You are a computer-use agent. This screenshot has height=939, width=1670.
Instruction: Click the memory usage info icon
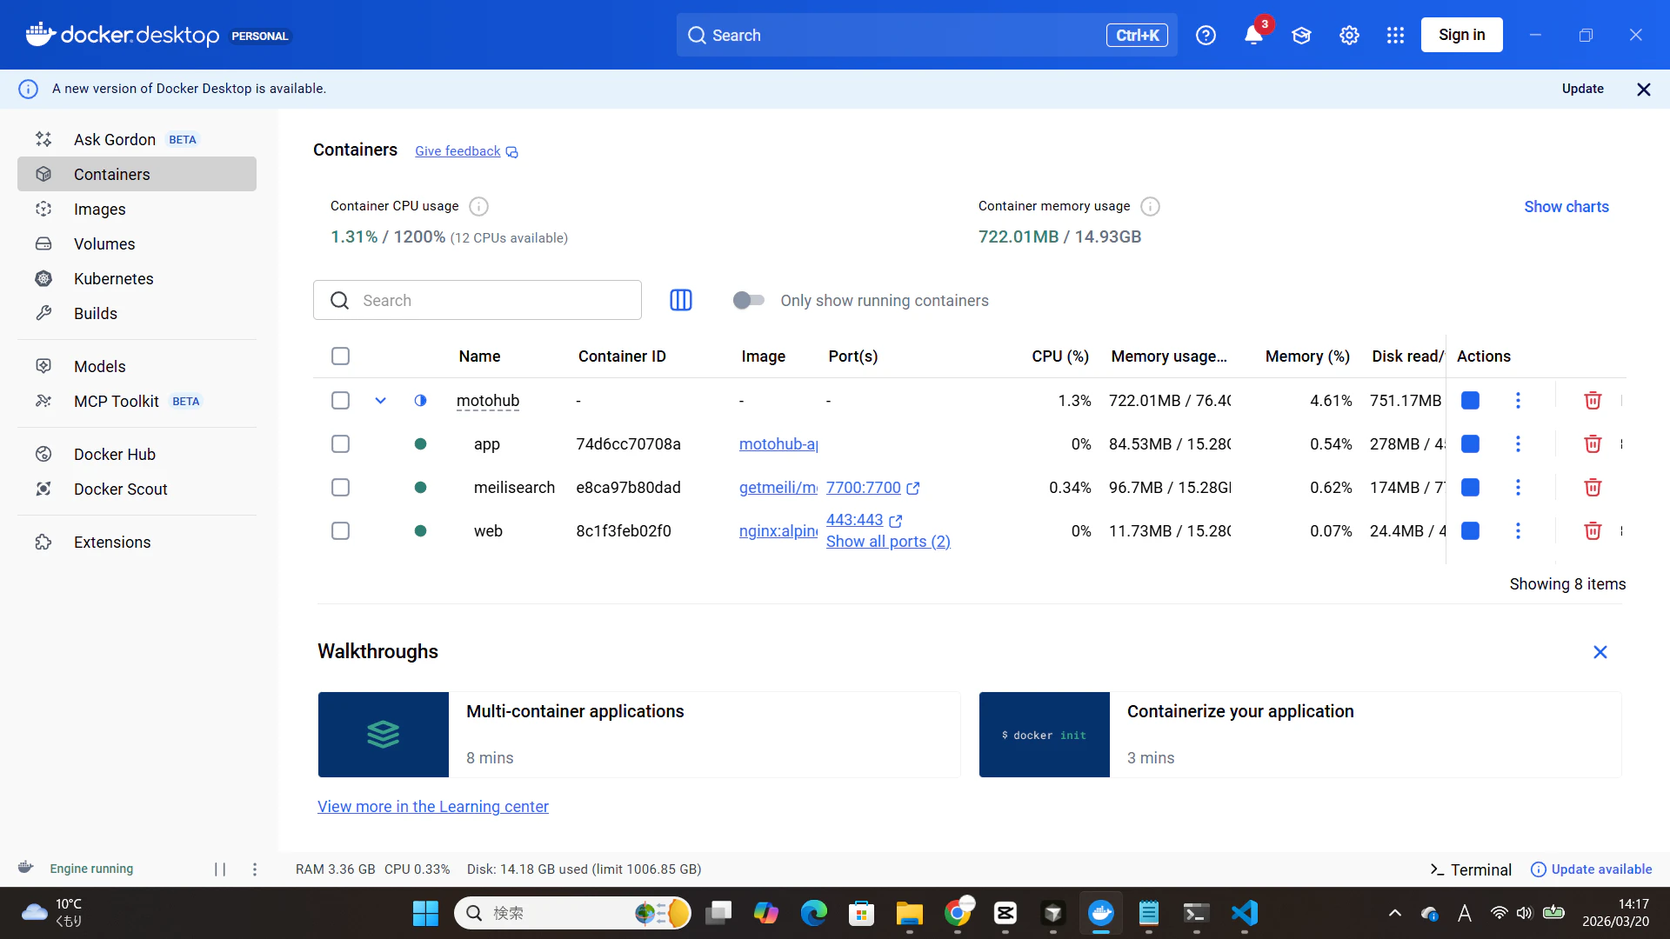click(1150, 206)
